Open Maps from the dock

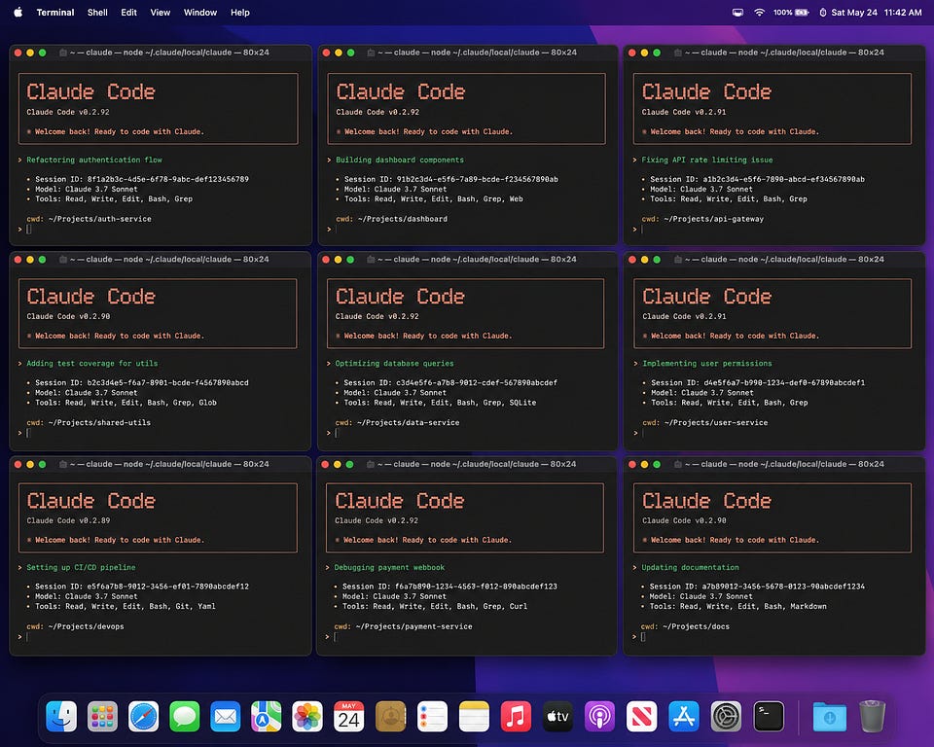coord(267,716)
